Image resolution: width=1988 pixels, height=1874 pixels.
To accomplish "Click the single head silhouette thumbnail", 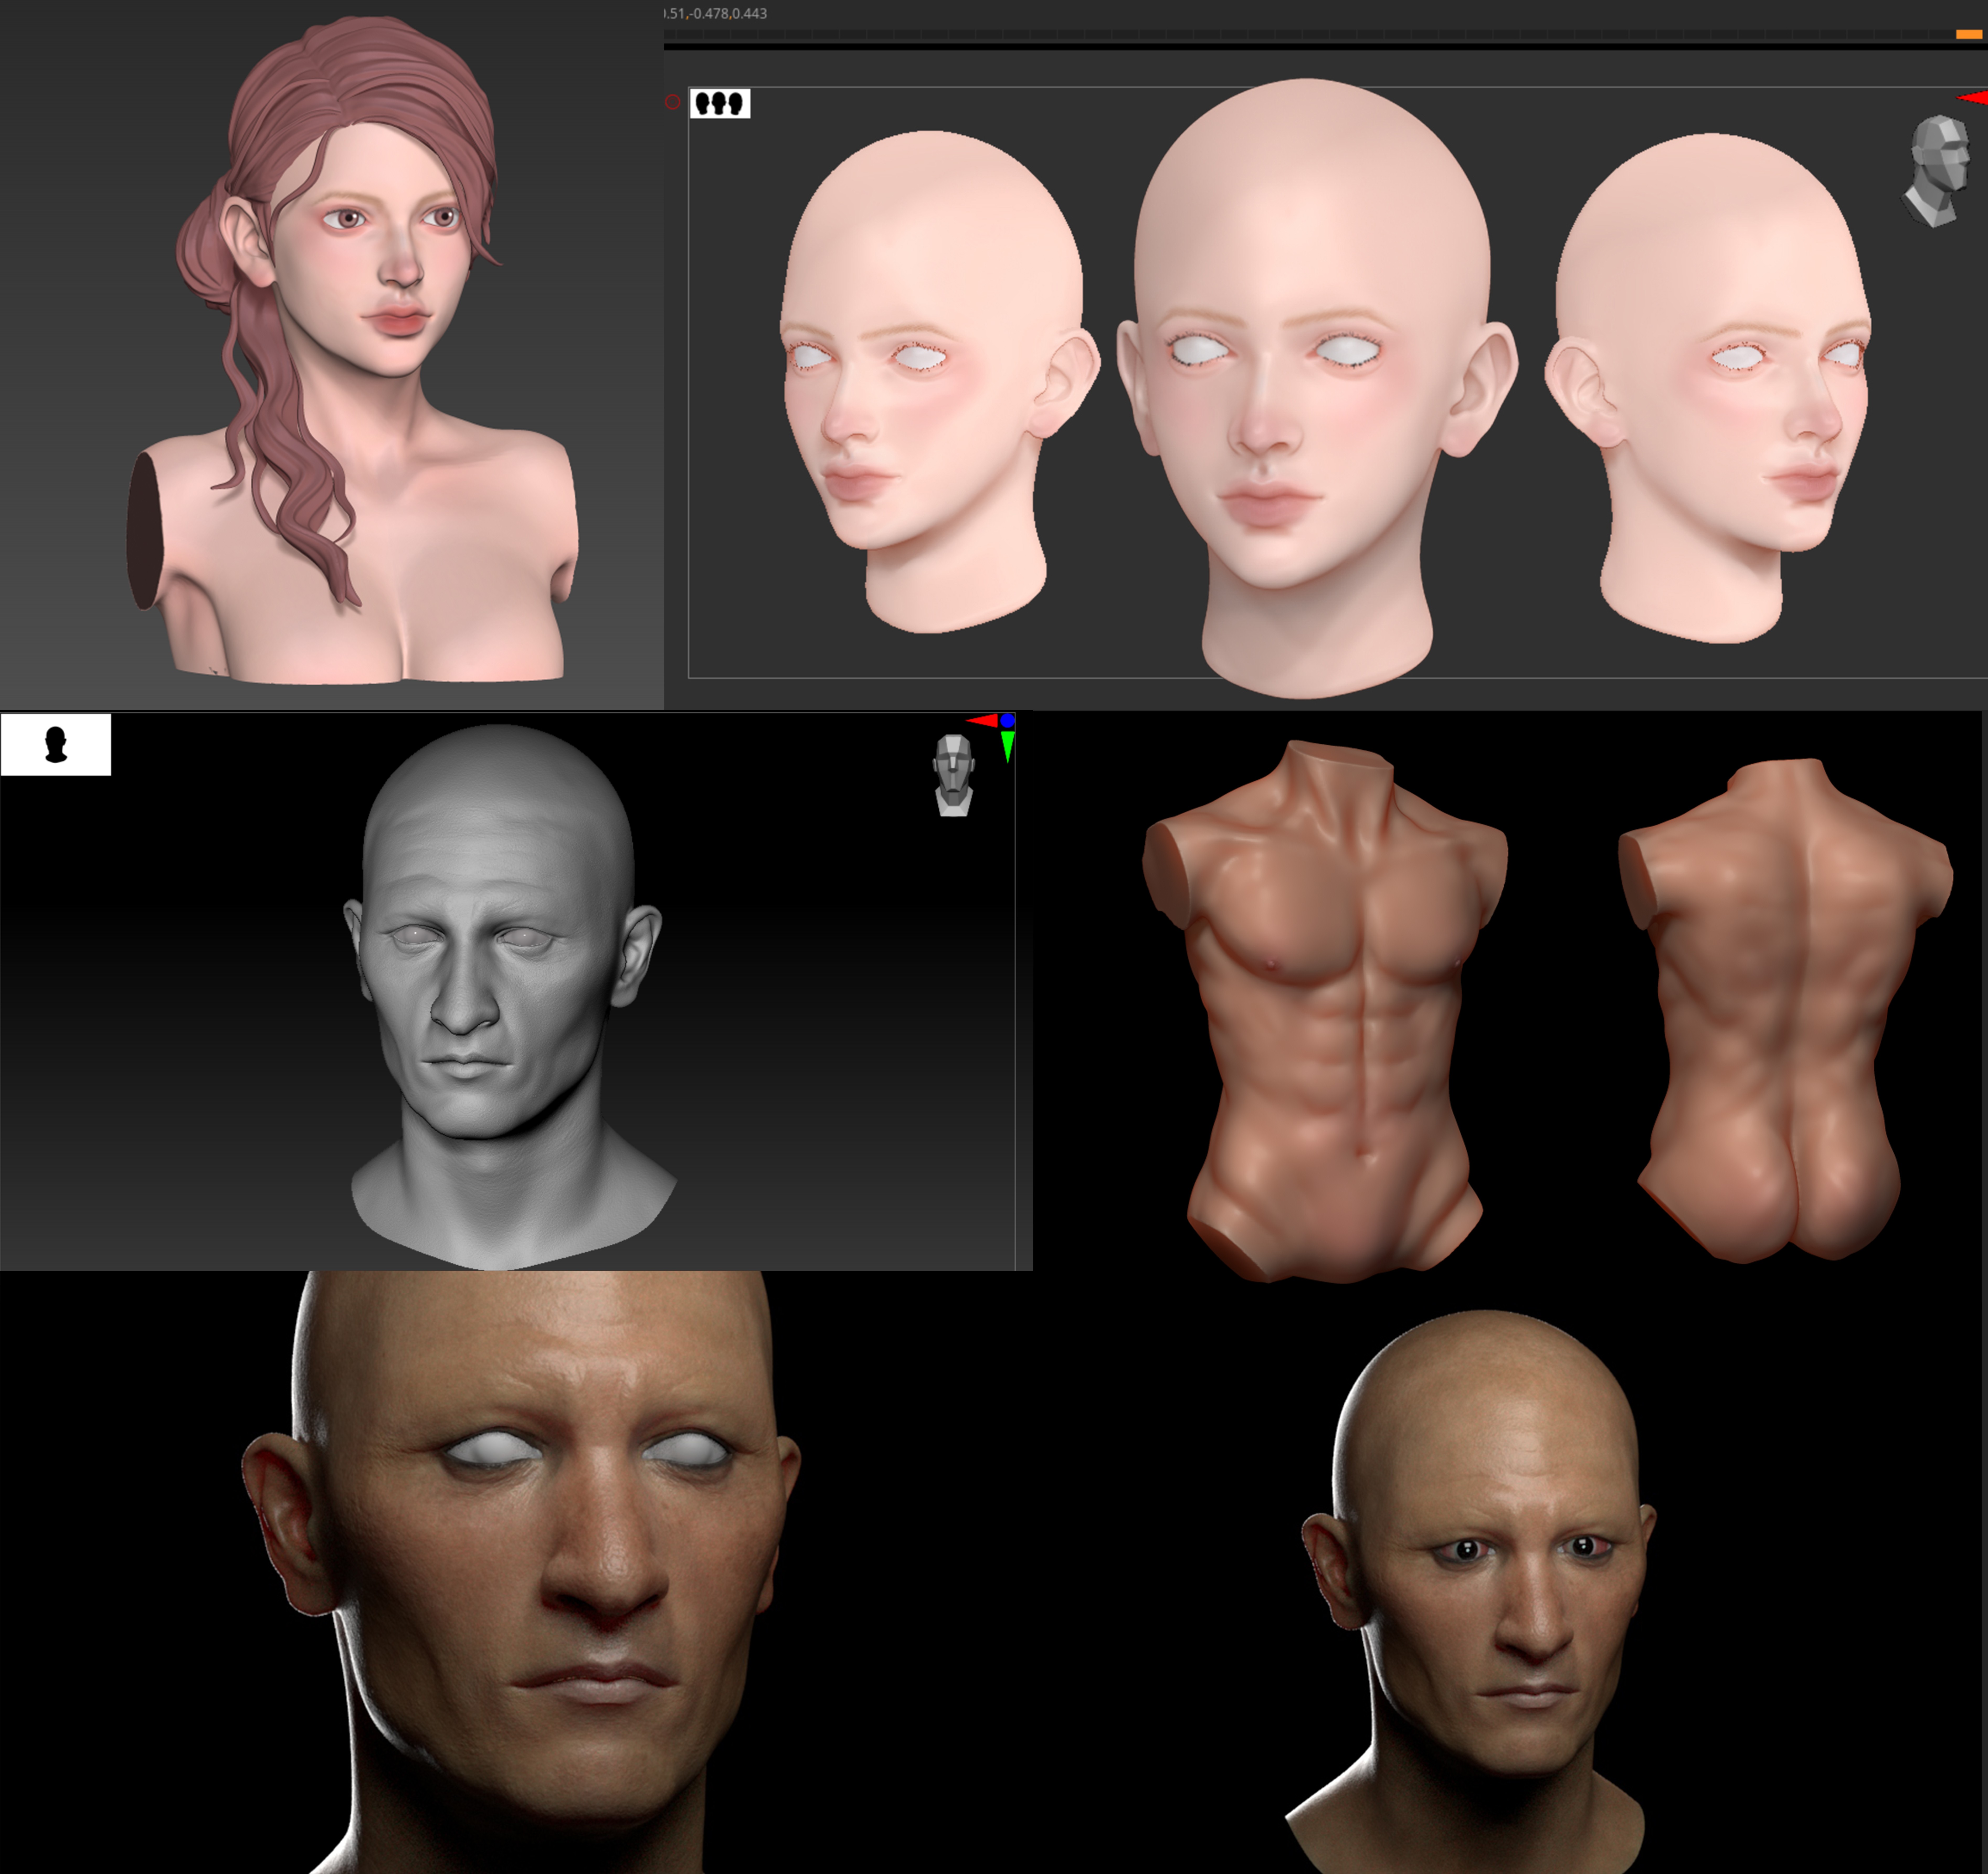I will coord(56,745).
